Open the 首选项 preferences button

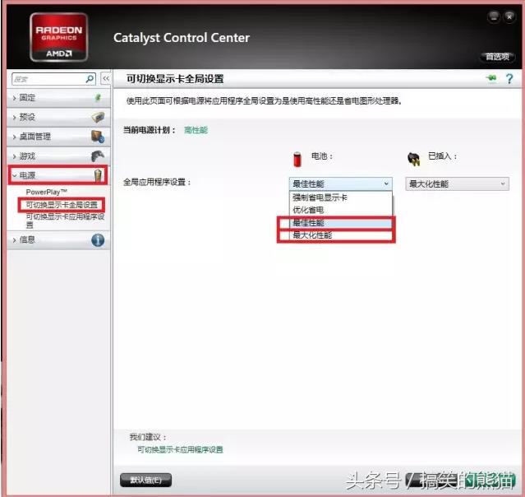(x=498, y=57)
